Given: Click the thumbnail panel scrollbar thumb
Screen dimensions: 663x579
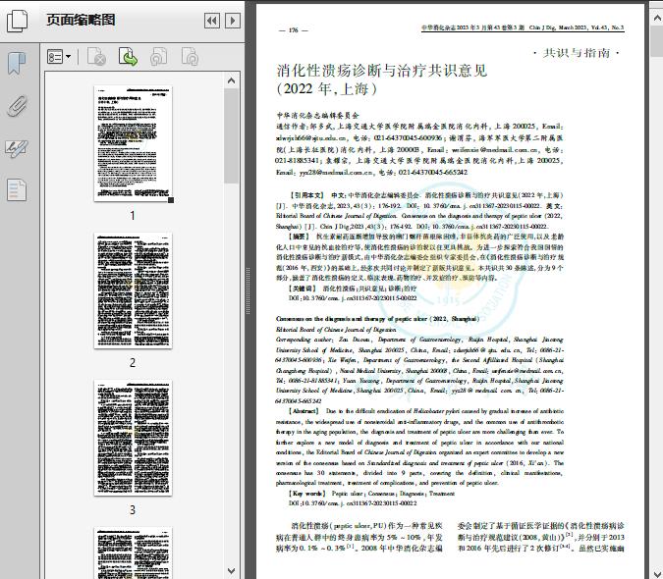Looking at the screenshot, I should coord(231,136).
